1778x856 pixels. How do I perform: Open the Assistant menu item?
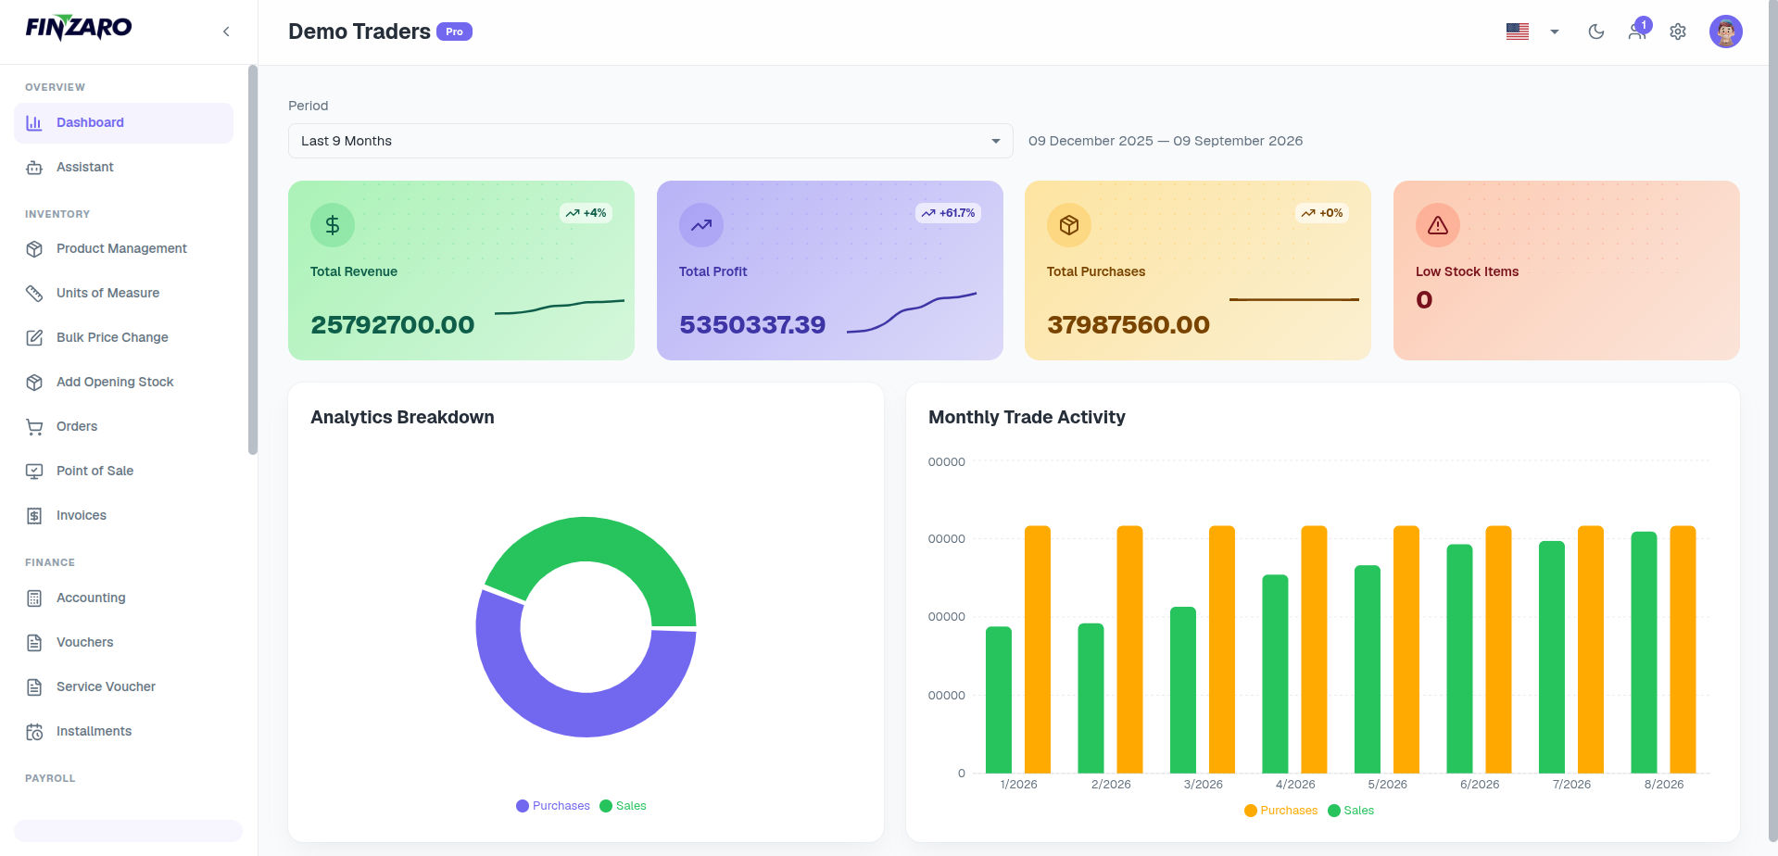(x=123, y=168)
